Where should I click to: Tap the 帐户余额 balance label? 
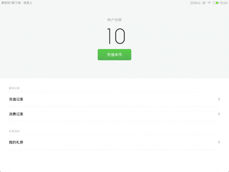click(114, 20)
